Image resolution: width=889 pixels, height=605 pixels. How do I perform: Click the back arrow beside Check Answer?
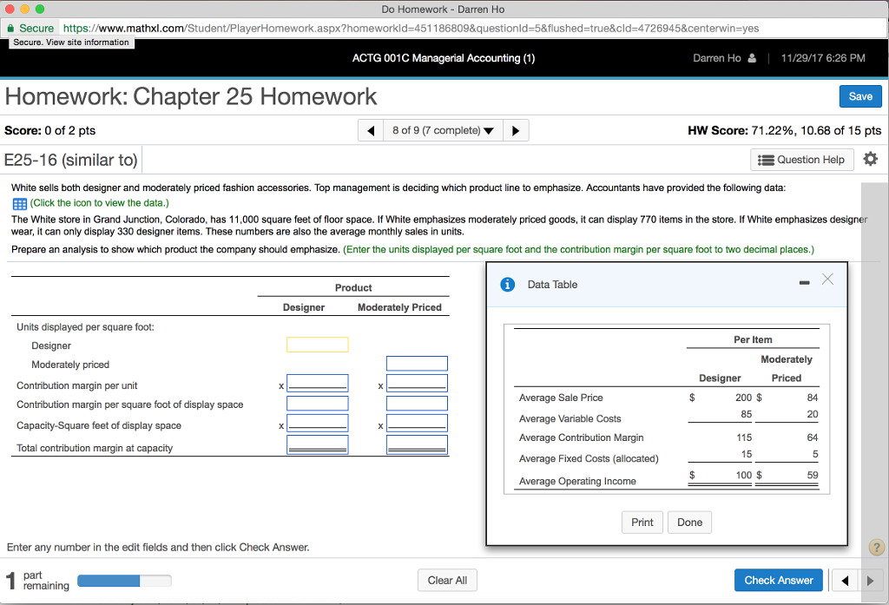click(x=843, y=580)
